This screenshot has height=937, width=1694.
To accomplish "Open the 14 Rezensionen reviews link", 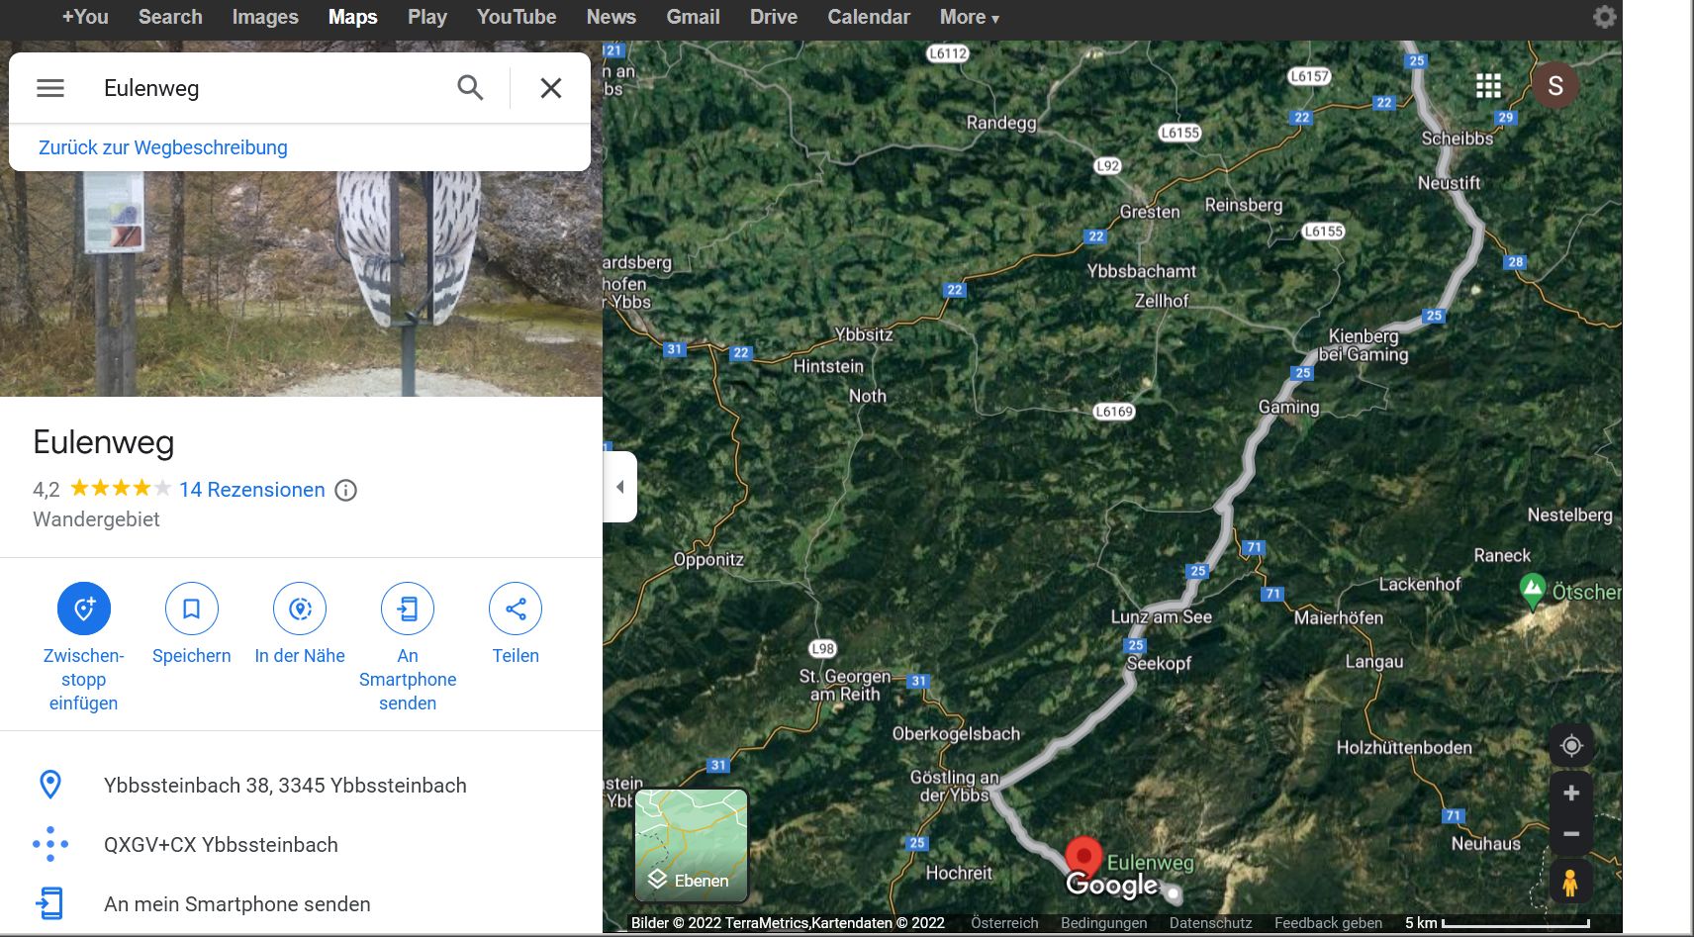I will (252, 490).
